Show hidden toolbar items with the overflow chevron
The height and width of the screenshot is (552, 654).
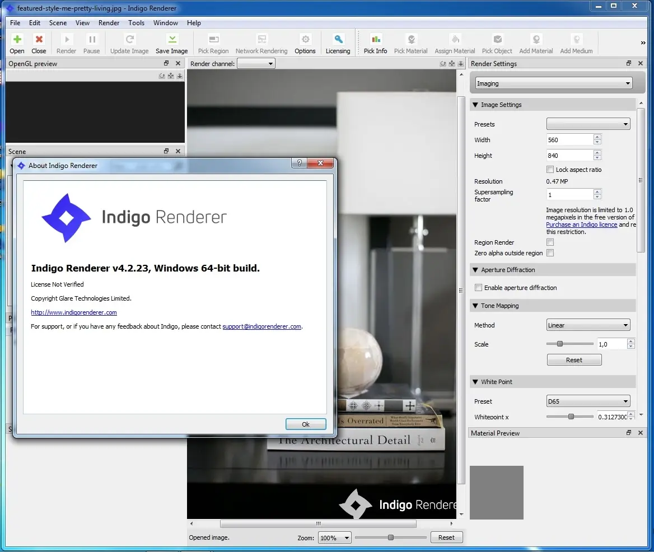(x=643, y=43)
